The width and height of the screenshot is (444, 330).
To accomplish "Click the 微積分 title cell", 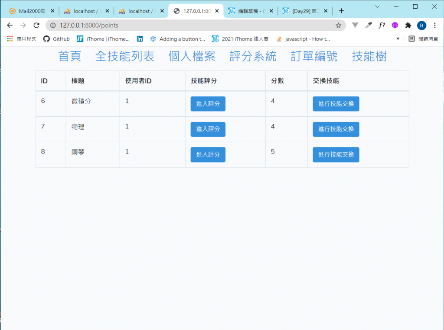I will pyautogui.click(x=93, y=104).
